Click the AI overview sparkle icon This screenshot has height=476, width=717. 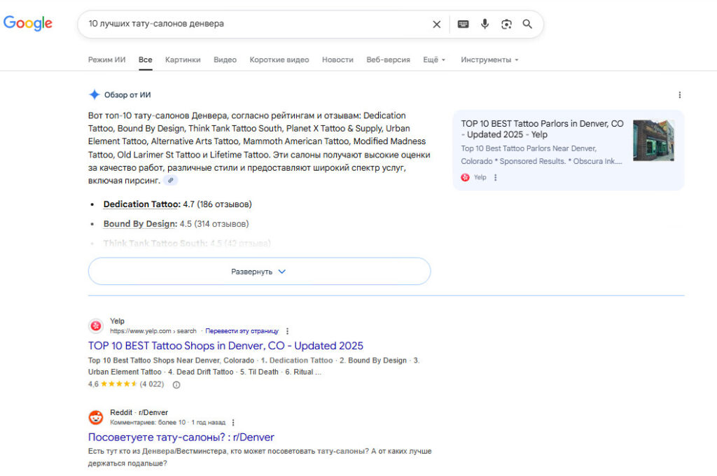95,94
